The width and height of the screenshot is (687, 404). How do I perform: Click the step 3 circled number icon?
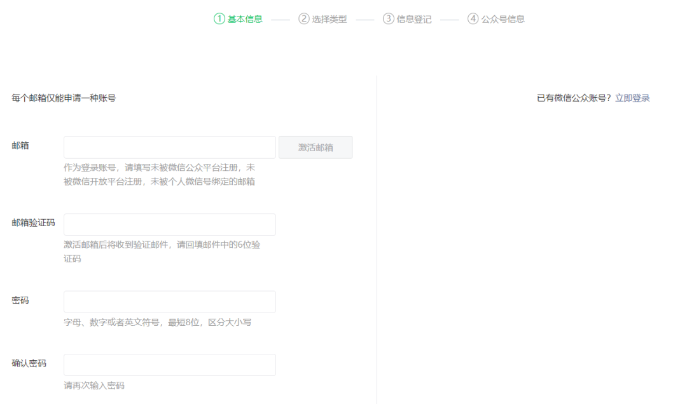point(389,19)
